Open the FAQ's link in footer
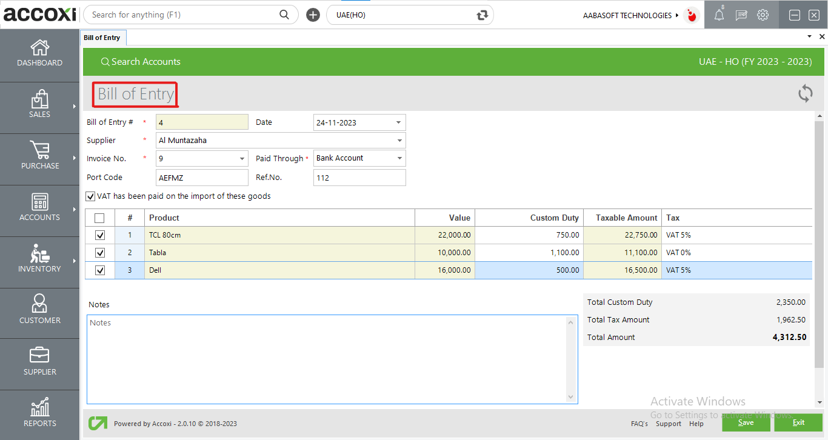The height and width of the screenshot is (440, 828). click(639, 424)
